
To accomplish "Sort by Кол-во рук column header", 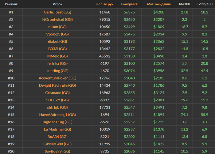I will 105,4.
